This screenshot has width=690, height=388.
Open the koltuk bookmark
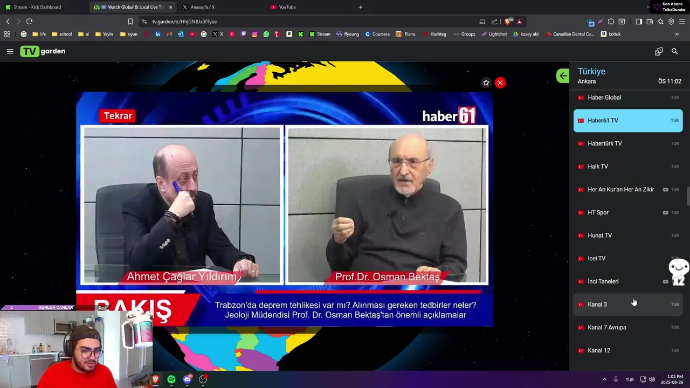(x=611, y=34)
